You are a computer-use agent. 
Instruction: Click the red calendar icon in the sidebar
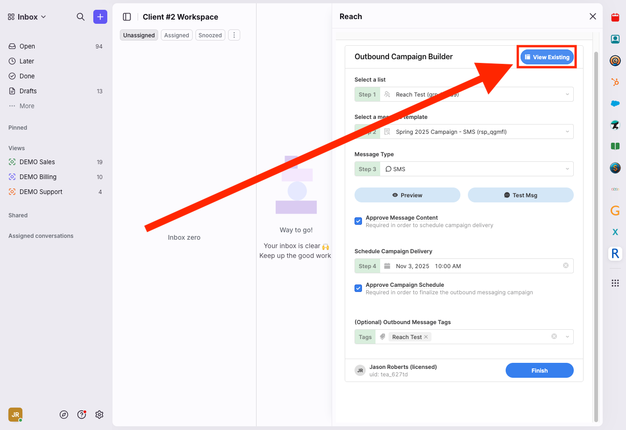click(x=615, y=18)
